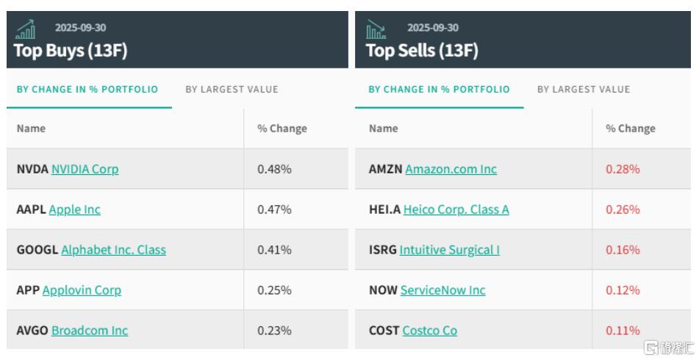Open the Alphabet Inc. Class link
699x360 pixels.
point(113,250)
